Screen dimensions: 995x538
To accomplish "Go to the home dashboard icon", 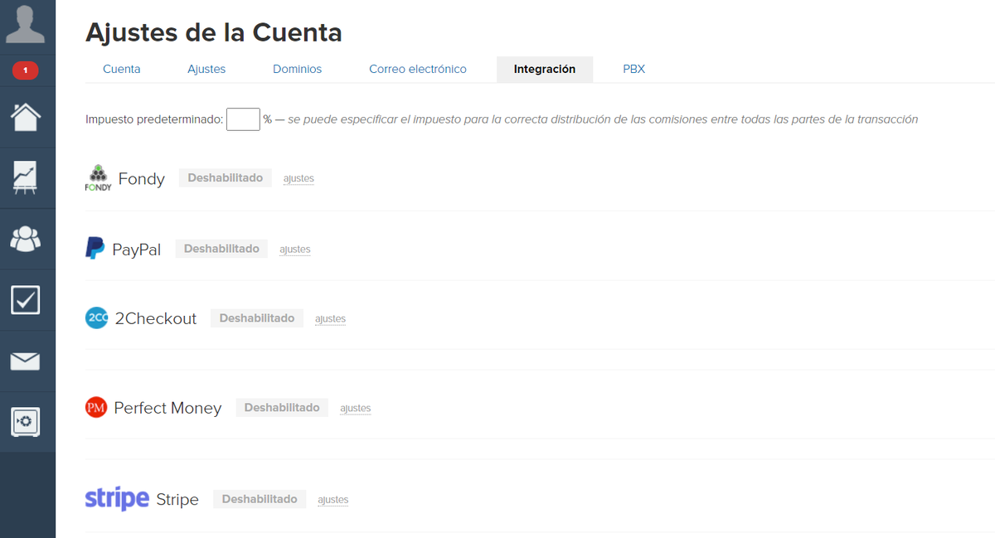I will 25,116.
